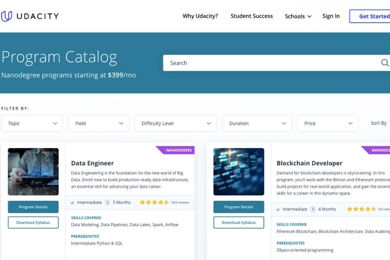The image size is (390, 260).
Task: Open the Data Engineer thumbnail image
Action: (x=33, y=172)
